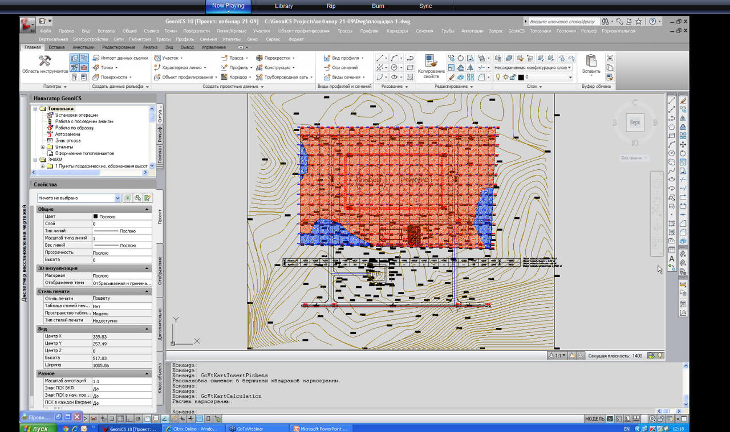
Task: Open the layer configuration combo box
Action: click(x=533, y=67)
